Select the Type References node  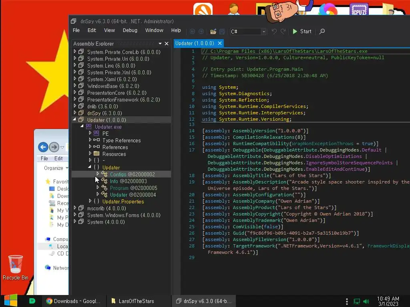(122, 140)
